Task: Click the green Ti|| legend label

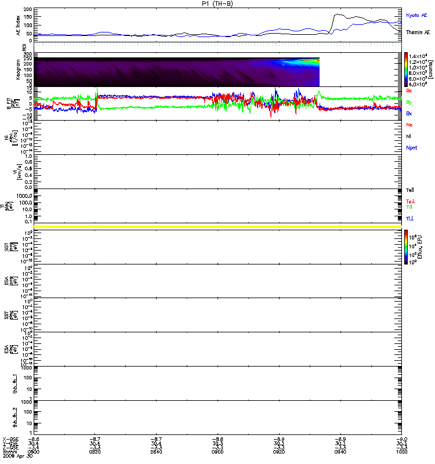Action: click(409, 207)
